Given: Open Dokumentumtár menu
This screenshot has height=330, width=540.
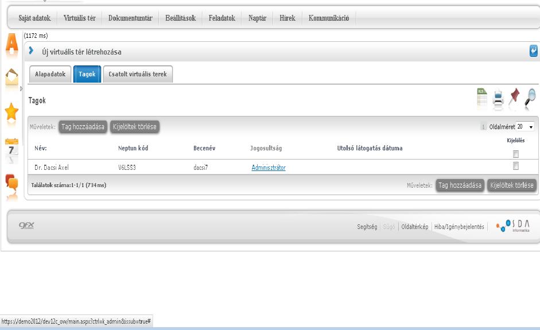Looking at the screenshot, I should coord(130,18).
